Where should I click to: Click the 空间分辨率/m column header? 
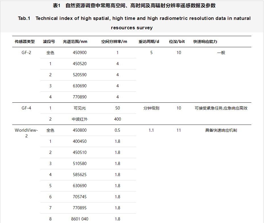coord(114,42)
